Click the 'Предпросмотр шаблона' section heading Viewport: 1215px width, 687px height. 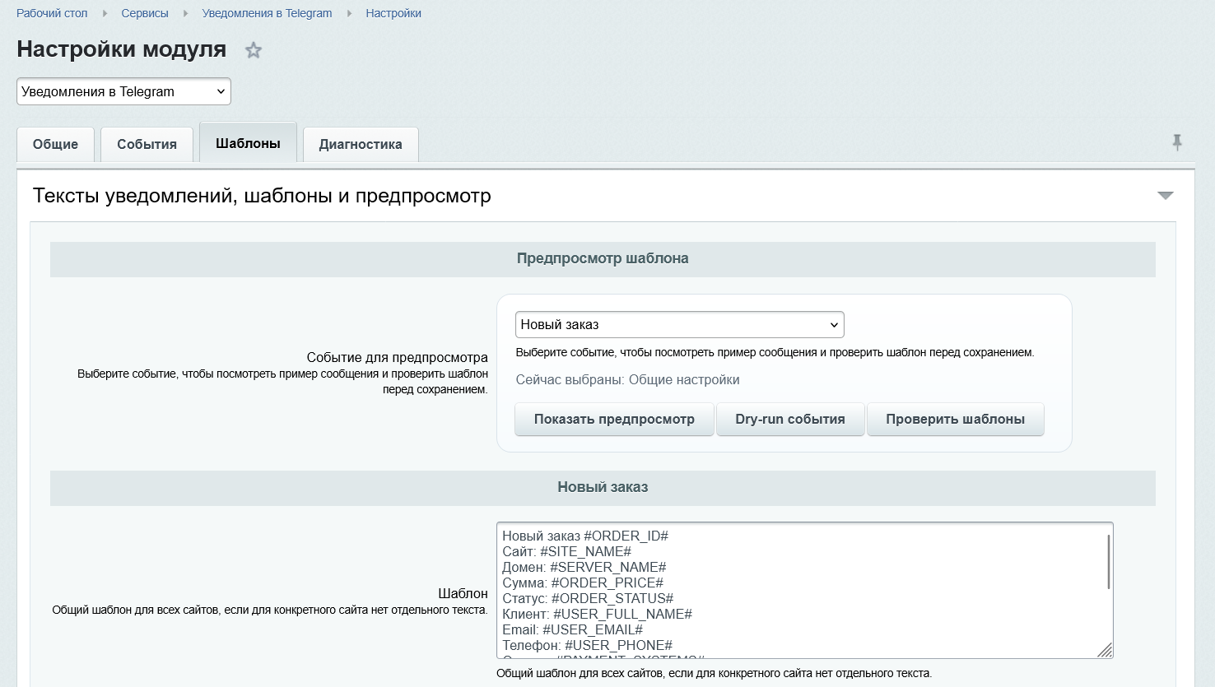603,258
